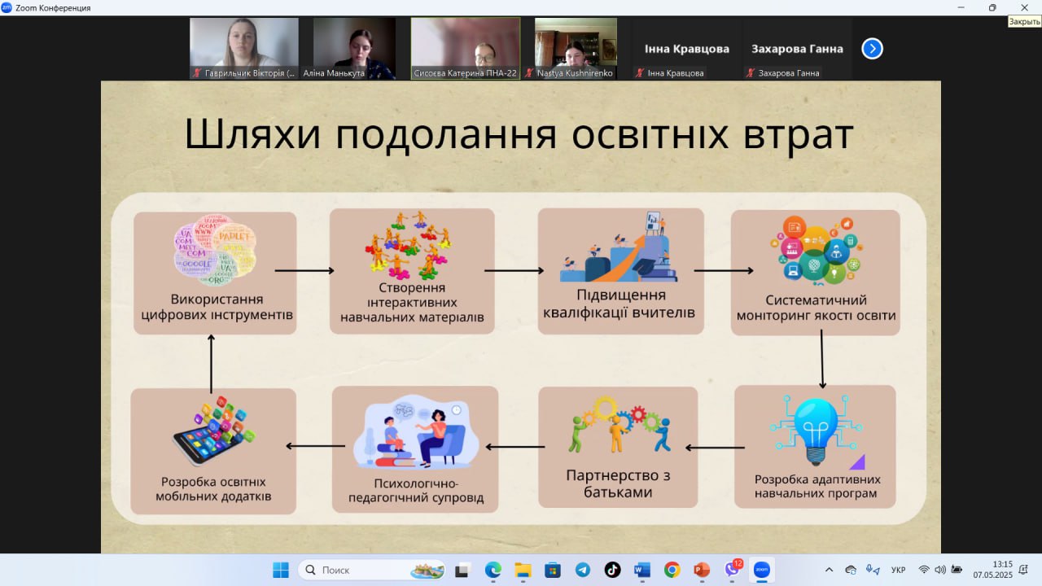Expand hidden system tray icons chevron
Image resolution: width=1042 pixels, height=586 pixels.
(x=829, y=570)
